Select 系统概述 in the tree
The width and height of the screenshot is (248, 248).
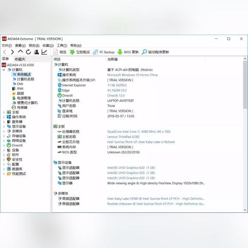[24, 74]
